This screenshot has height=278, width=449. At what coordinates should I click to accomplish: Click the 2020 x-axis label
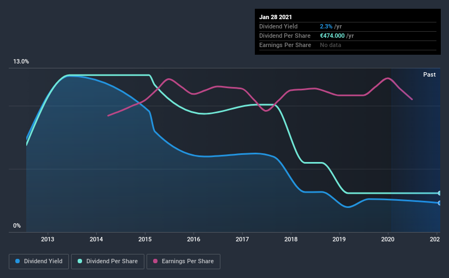pos(388,239)
